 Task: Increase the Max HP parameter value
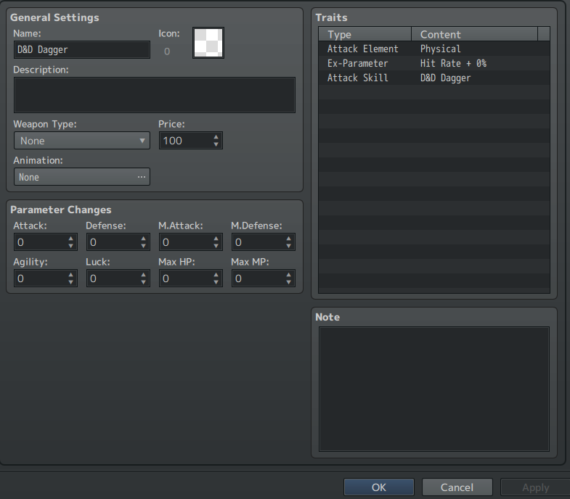[x=216, y=275]
